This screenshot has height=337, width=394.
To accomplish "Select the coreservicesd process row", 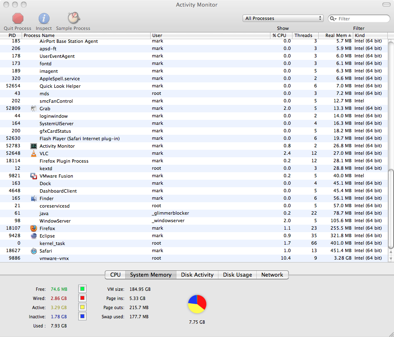I will [x=194, y=206].
